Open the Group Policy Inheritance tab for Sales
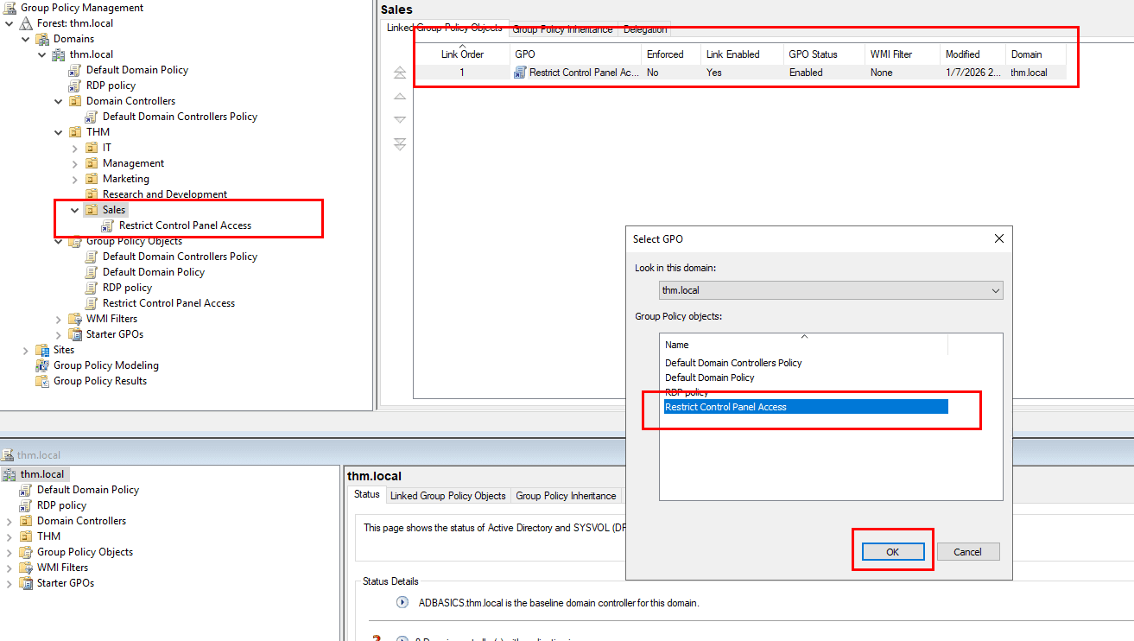This screenshot has height=641, width=1134. pos(562,29)
